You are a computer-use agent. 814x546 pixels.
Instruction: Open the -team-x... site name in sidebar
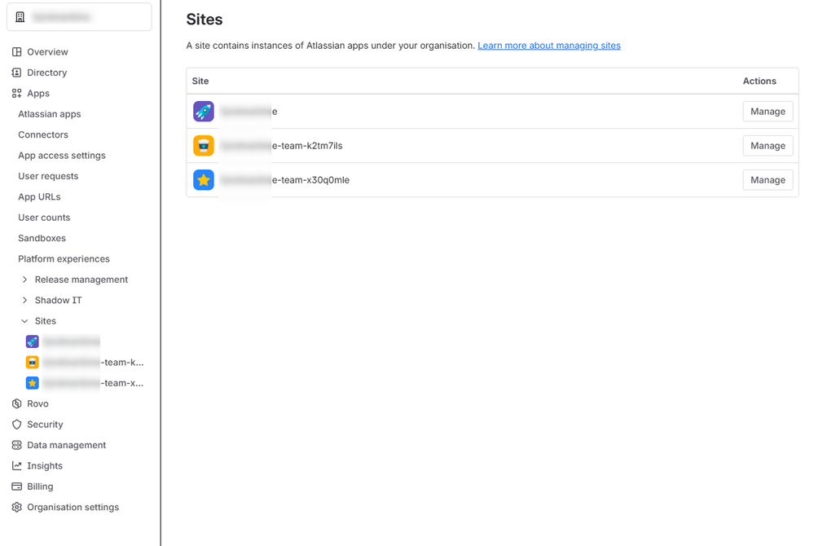click(94, 383)
